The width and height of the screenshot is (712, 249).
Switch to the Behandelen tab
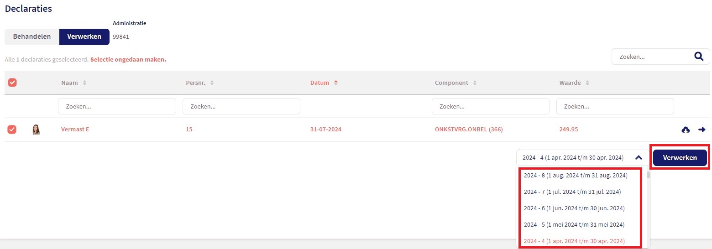[x=32, y=37]
